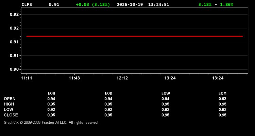Click the HIGH value under EOM

point(222,104)
